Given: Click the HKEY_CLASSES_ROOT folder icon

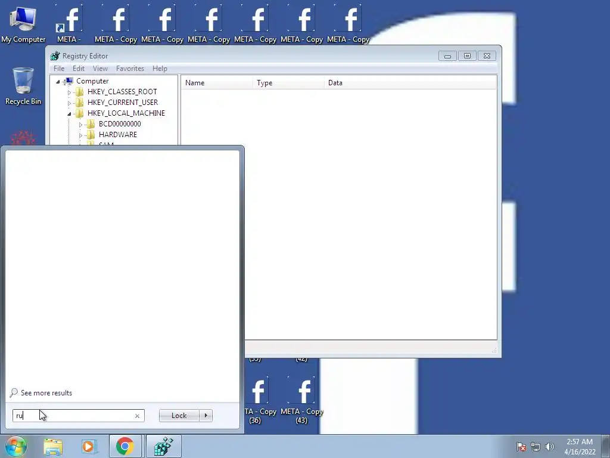Looking at the screenshot, I should click(x=79, y=91).
